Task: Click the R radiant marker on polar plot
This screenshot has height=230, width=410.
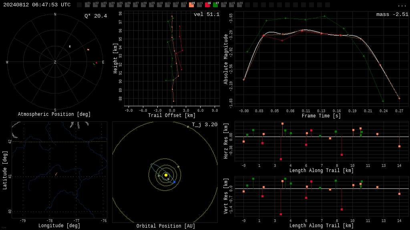Action: (70, 46)
